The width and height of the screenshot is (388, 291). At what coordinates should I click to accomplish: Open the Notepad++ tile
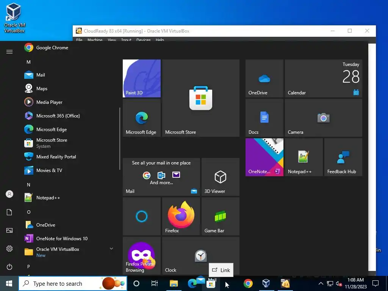304,157
